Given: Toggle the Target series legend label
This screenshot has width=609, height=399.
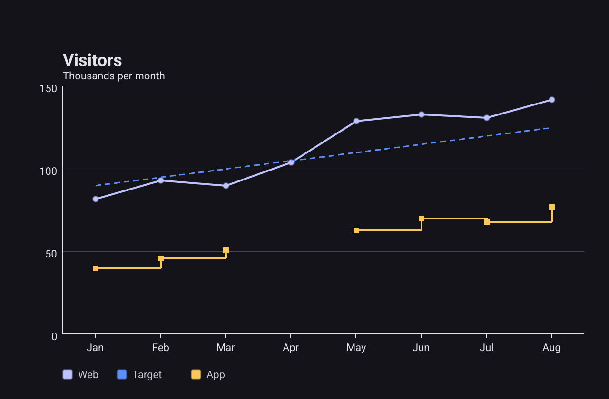Looking at the screenshot, I should [147, 374].
